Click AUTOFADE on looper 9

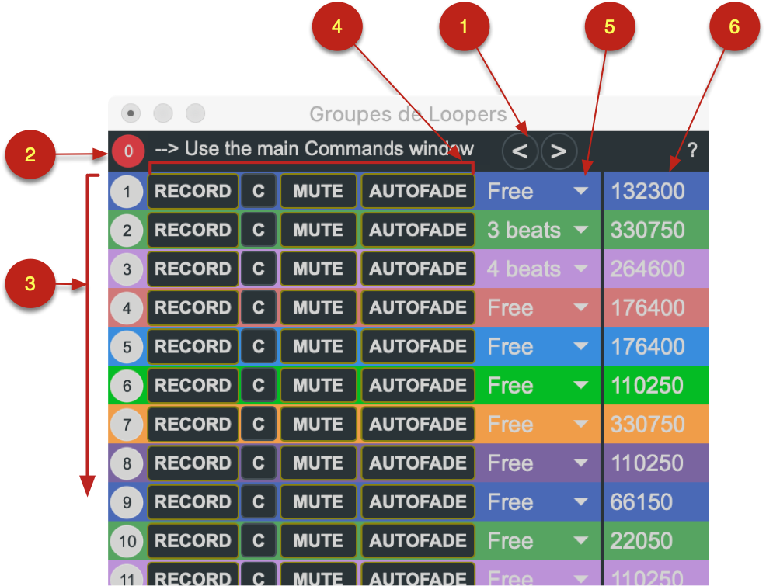coord(418,502)
